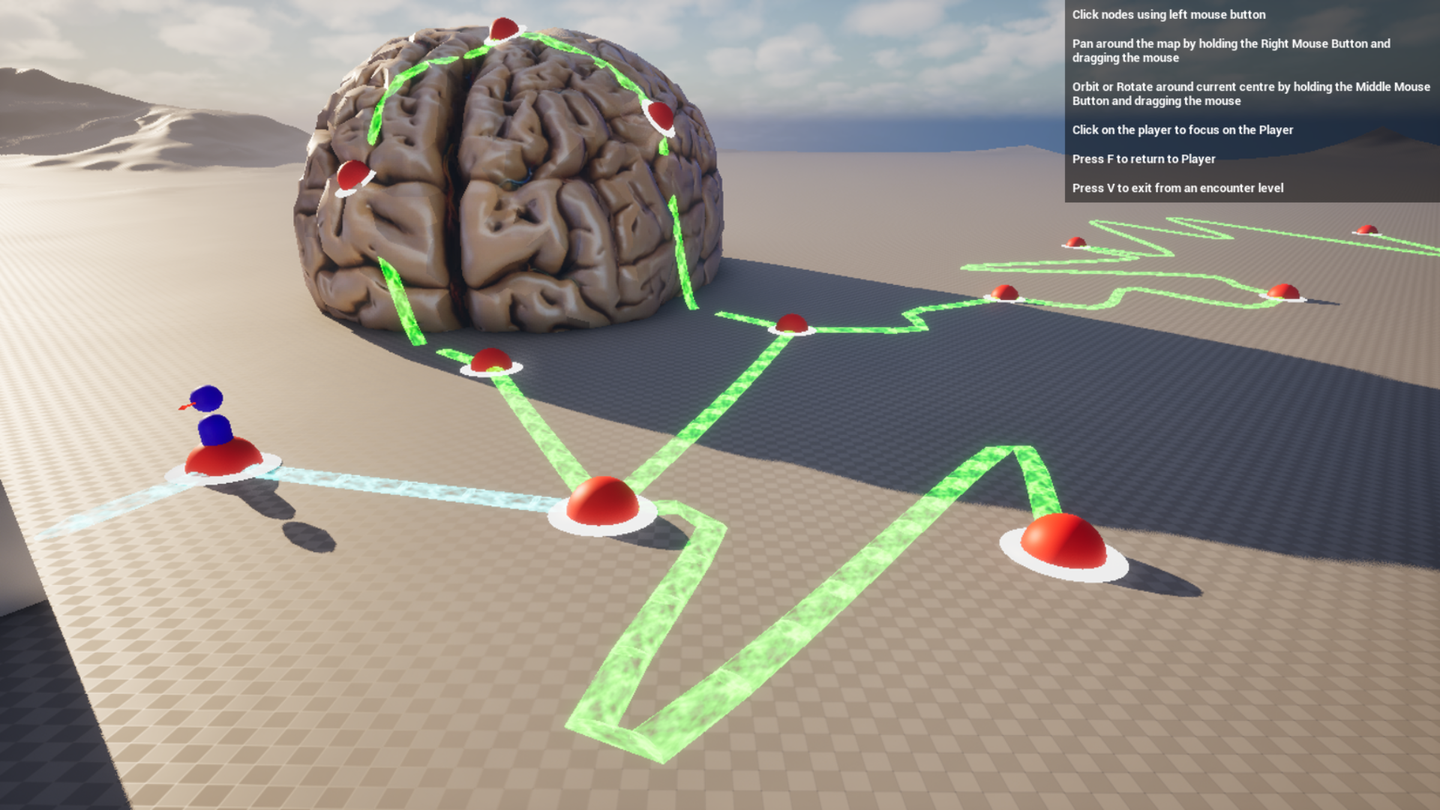Click 'Click on the player to focus' text

(1183, 130)
